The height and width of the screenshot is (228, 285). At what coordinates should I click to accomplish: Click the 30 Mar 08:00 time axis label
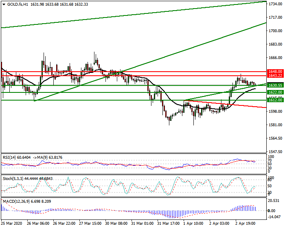click(116, 223)
